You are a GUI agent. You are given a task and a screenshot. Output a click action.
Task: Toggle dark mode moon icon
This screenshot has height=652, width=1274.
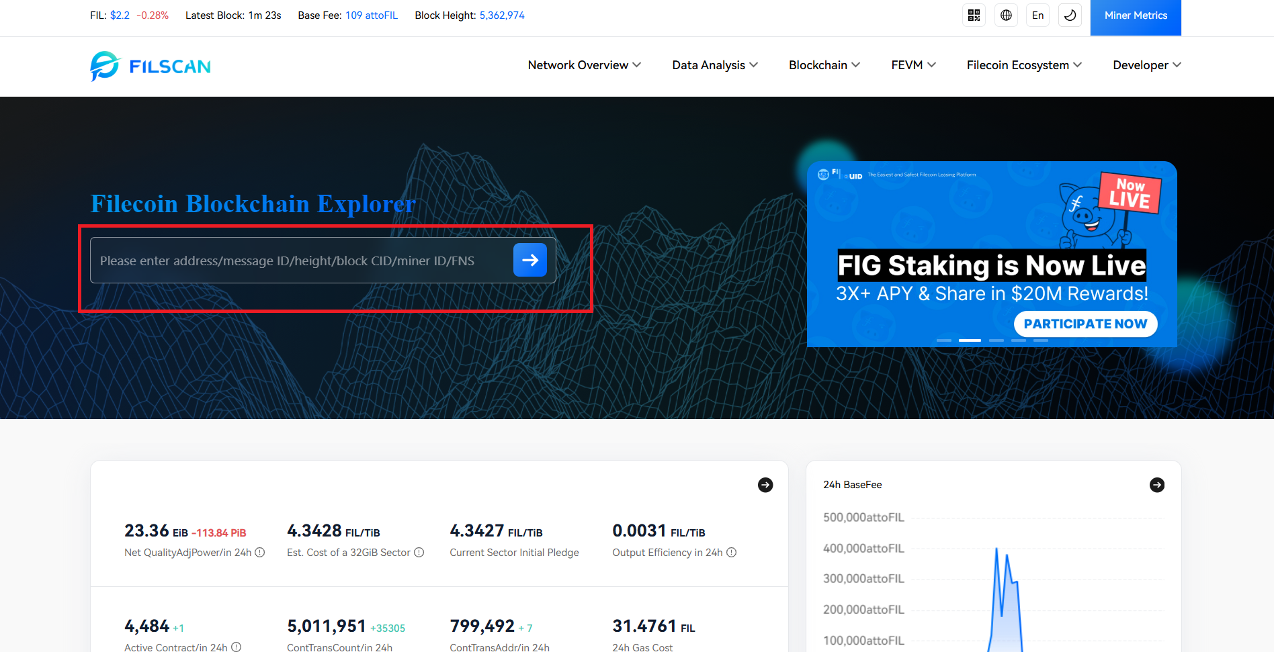[1070, 15]
